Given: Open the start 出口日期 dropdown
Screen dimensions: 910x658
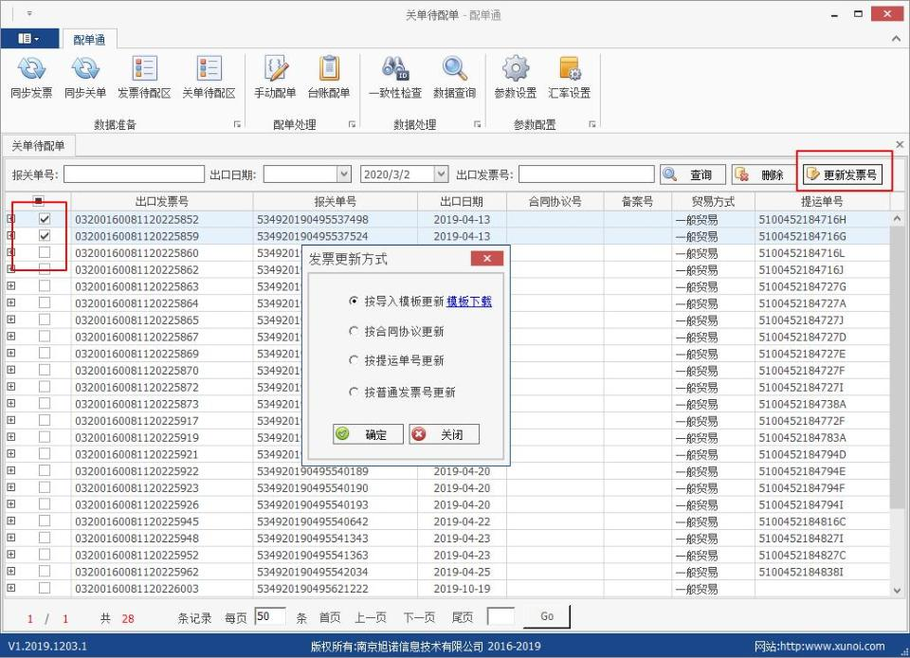Looking at the screenshot, I should click(x=344, y=174).
